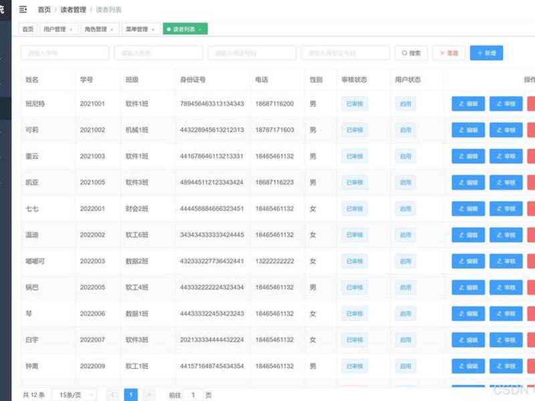Open the 首页 tab
This screenshot has height=401, width=535.
(28, 29)
